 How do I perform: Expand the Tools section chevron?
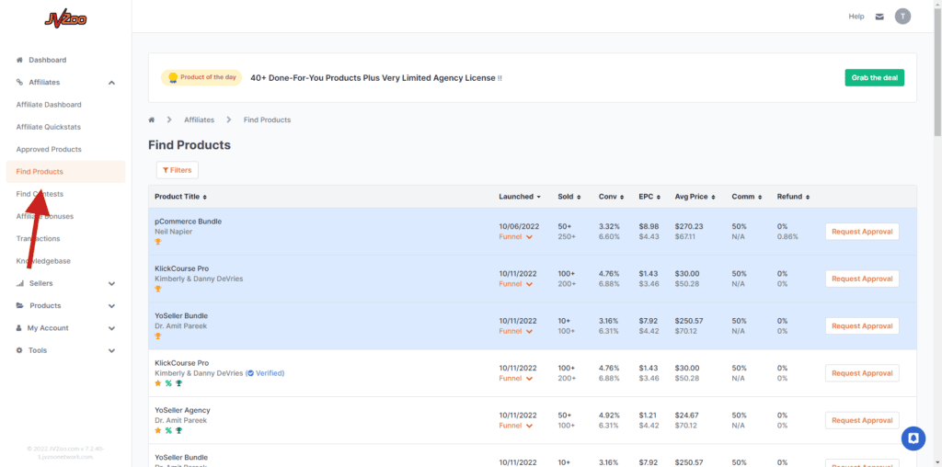pos(111,350)
